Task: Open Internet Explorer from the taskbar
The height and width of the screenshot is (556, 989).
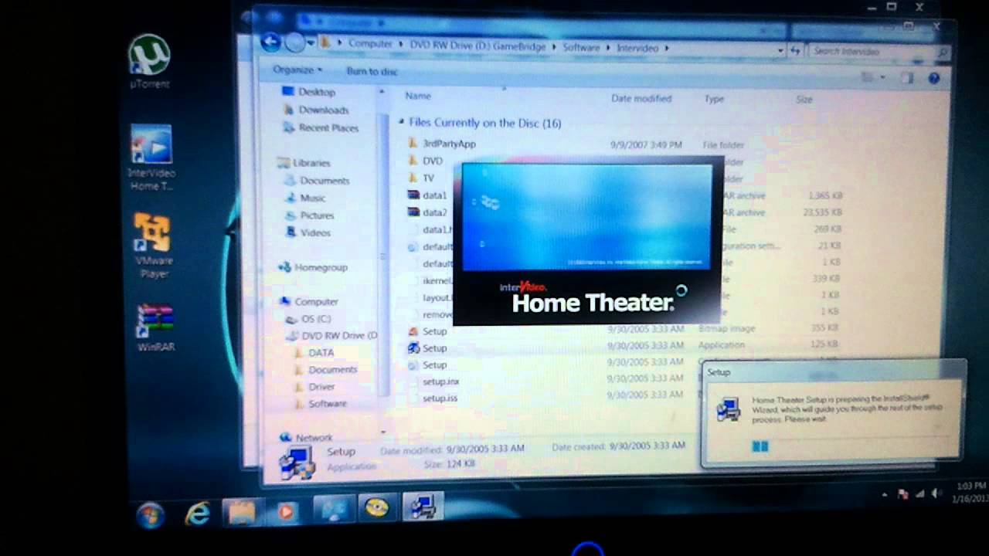Action: 199,512
